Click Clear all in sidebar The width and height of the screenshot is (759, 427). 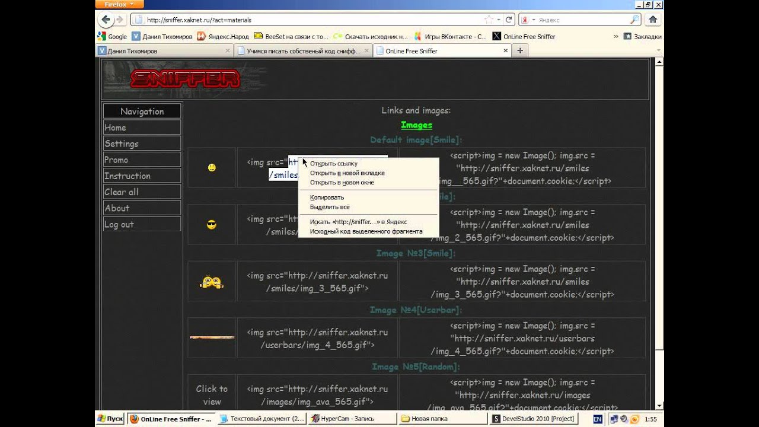(x=142, y=192)
